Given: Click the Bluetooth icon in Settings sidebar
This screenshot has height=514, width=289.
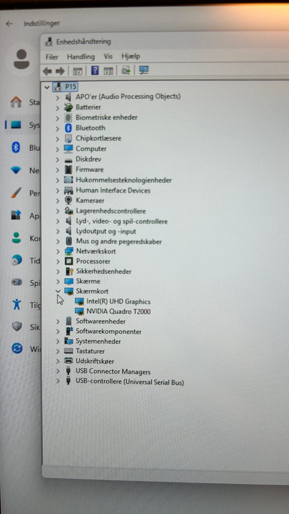Looking at the screenshot, I should coord(16,147).
